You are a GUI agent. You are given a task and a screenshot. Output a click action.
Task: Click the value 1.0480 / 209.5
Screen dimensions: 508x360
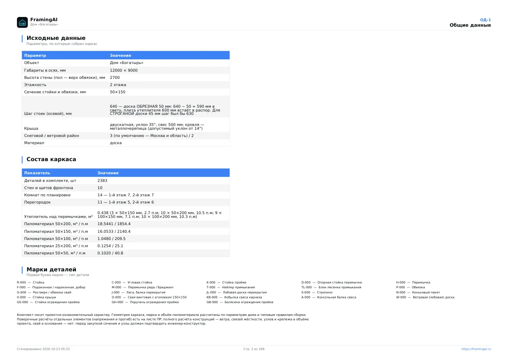coord(111,239)
